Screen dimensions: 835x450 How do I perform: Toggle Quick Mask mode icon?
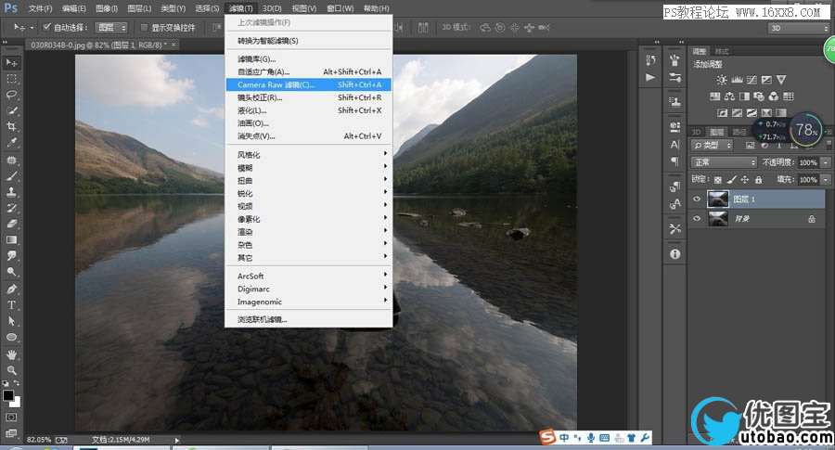click(x=11, y=418)
